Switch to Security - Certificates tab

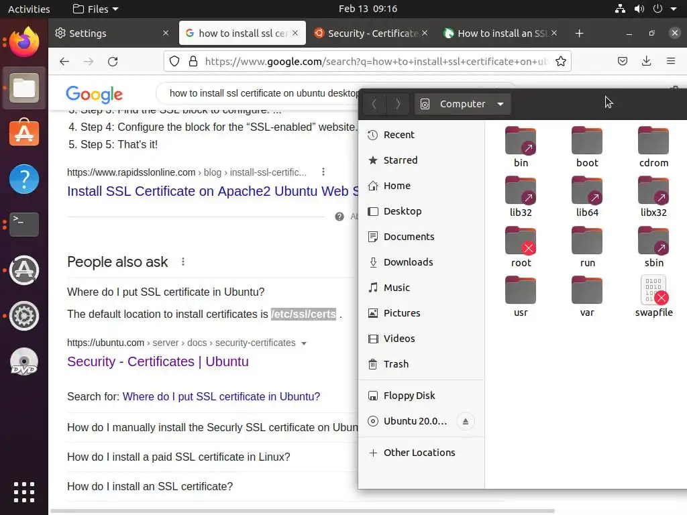click(x=371, y=34)
